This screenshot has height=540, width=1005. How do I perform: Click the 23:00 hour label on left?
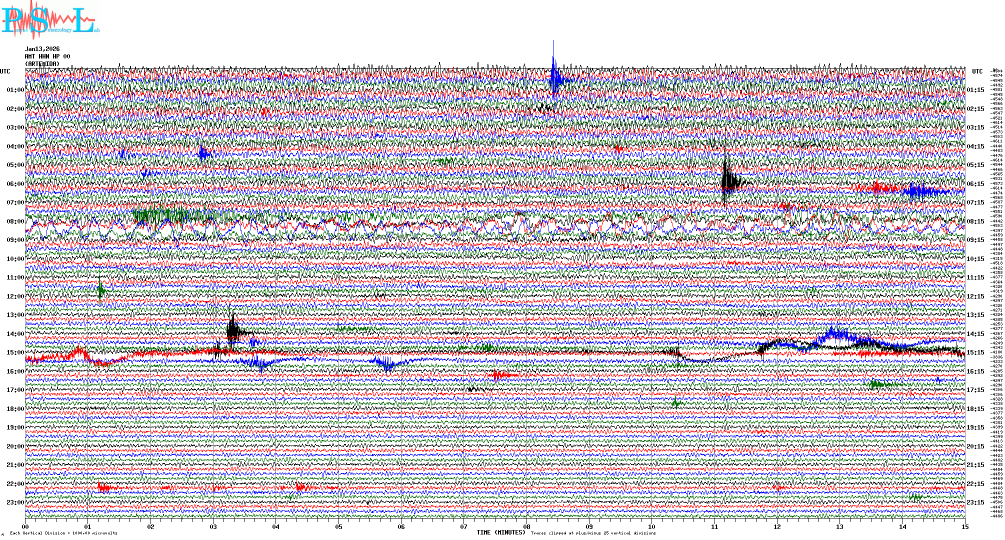coord(15,502)
